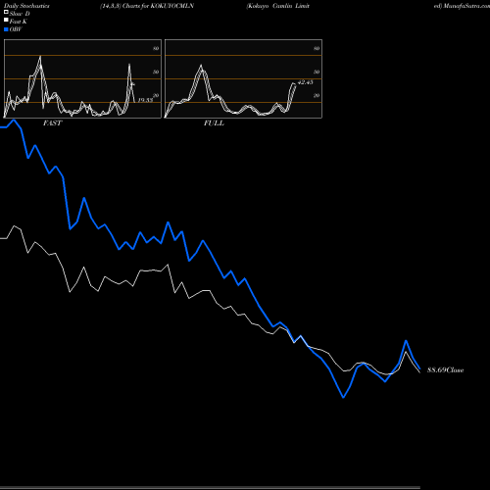Image resolution: width=490 pixels, height=490 pixels.
Task: Select the OBV legend label
Action: 16,29
